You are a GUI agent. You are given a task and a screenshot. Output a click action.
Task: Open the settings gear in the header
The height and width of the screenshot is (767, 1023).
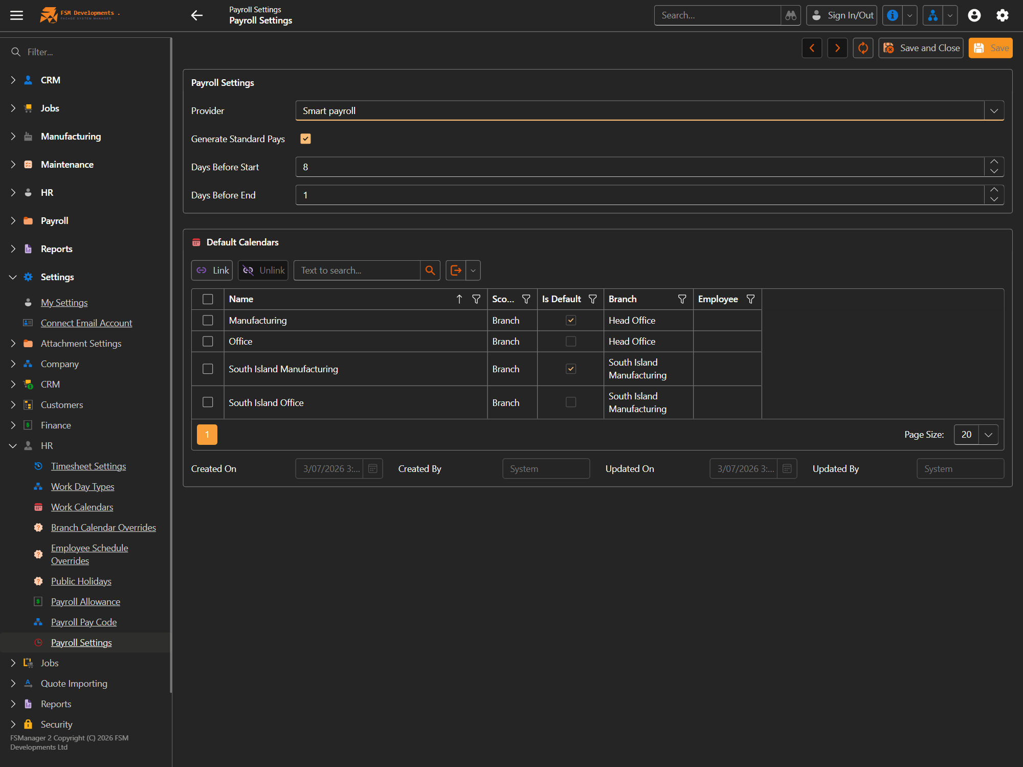tap(1003, 15)
